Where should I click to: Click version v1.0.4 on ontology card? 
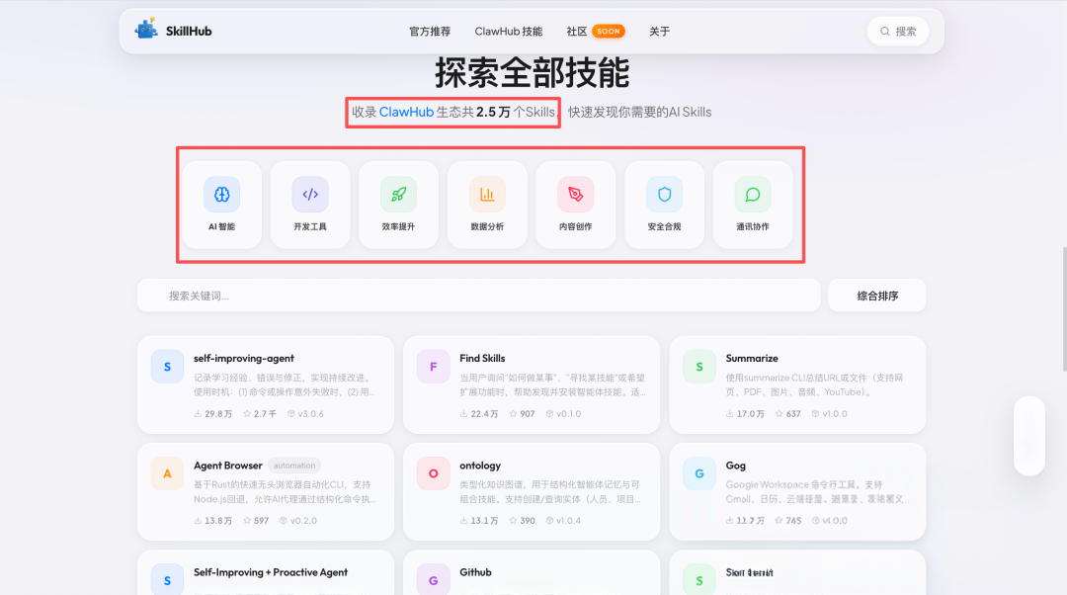coord(563,521)
